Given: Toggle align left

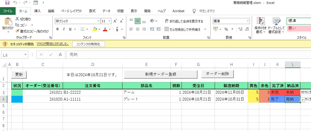Looking at the screenshot, I should point(131,29).
